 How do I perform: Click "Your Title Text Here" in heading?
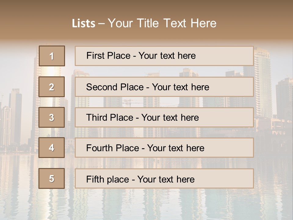click(x=162, y=23)
